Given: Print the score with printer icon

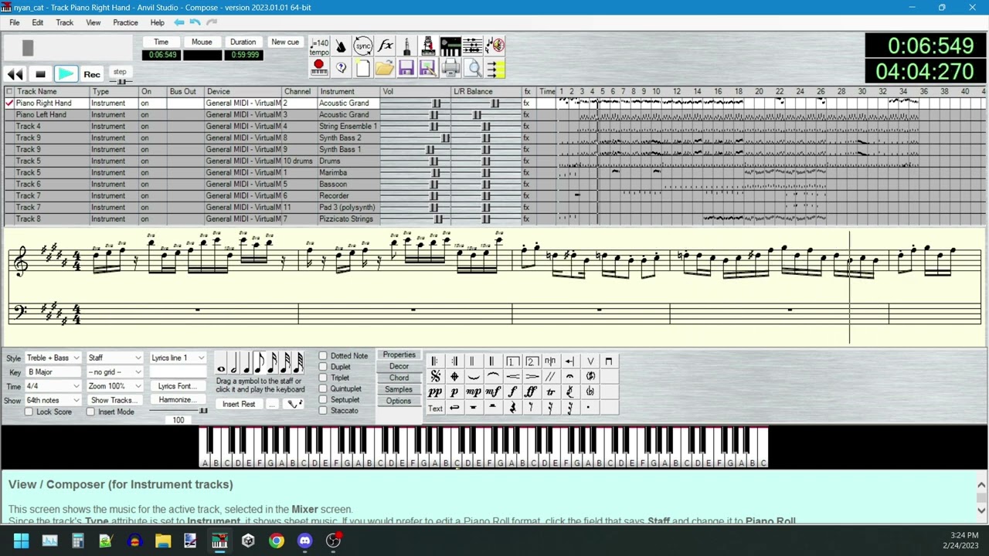Looking at the screenshot, I should 450,69.
